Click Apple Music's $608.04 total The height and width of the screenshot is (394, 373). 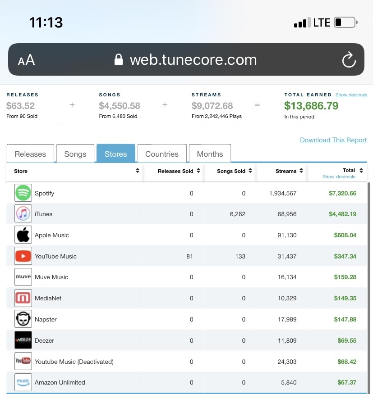pyautogui.click(x=345, y=235)
